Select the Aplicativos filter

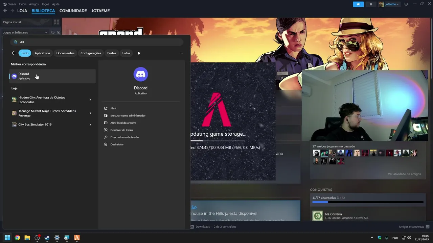tap(42, 53)
